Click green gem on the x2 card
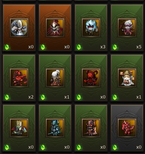 click(x=7, y=97)
